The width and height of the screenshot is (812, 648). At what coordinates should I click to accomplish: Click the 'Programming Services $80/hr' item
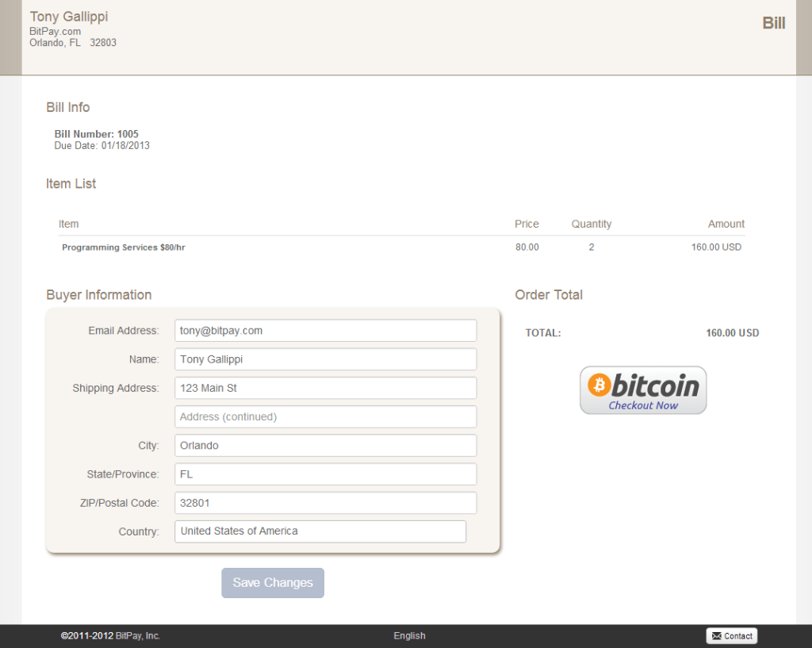pos(123,247)
